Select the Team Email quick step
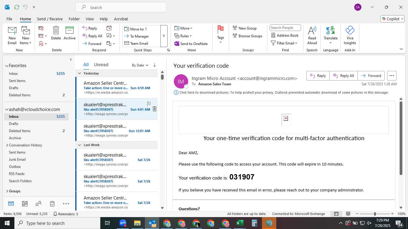 pyautogui.click(x=142, y=43)
